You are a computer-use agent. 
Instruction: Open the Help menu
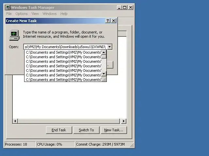click(64, 14)
